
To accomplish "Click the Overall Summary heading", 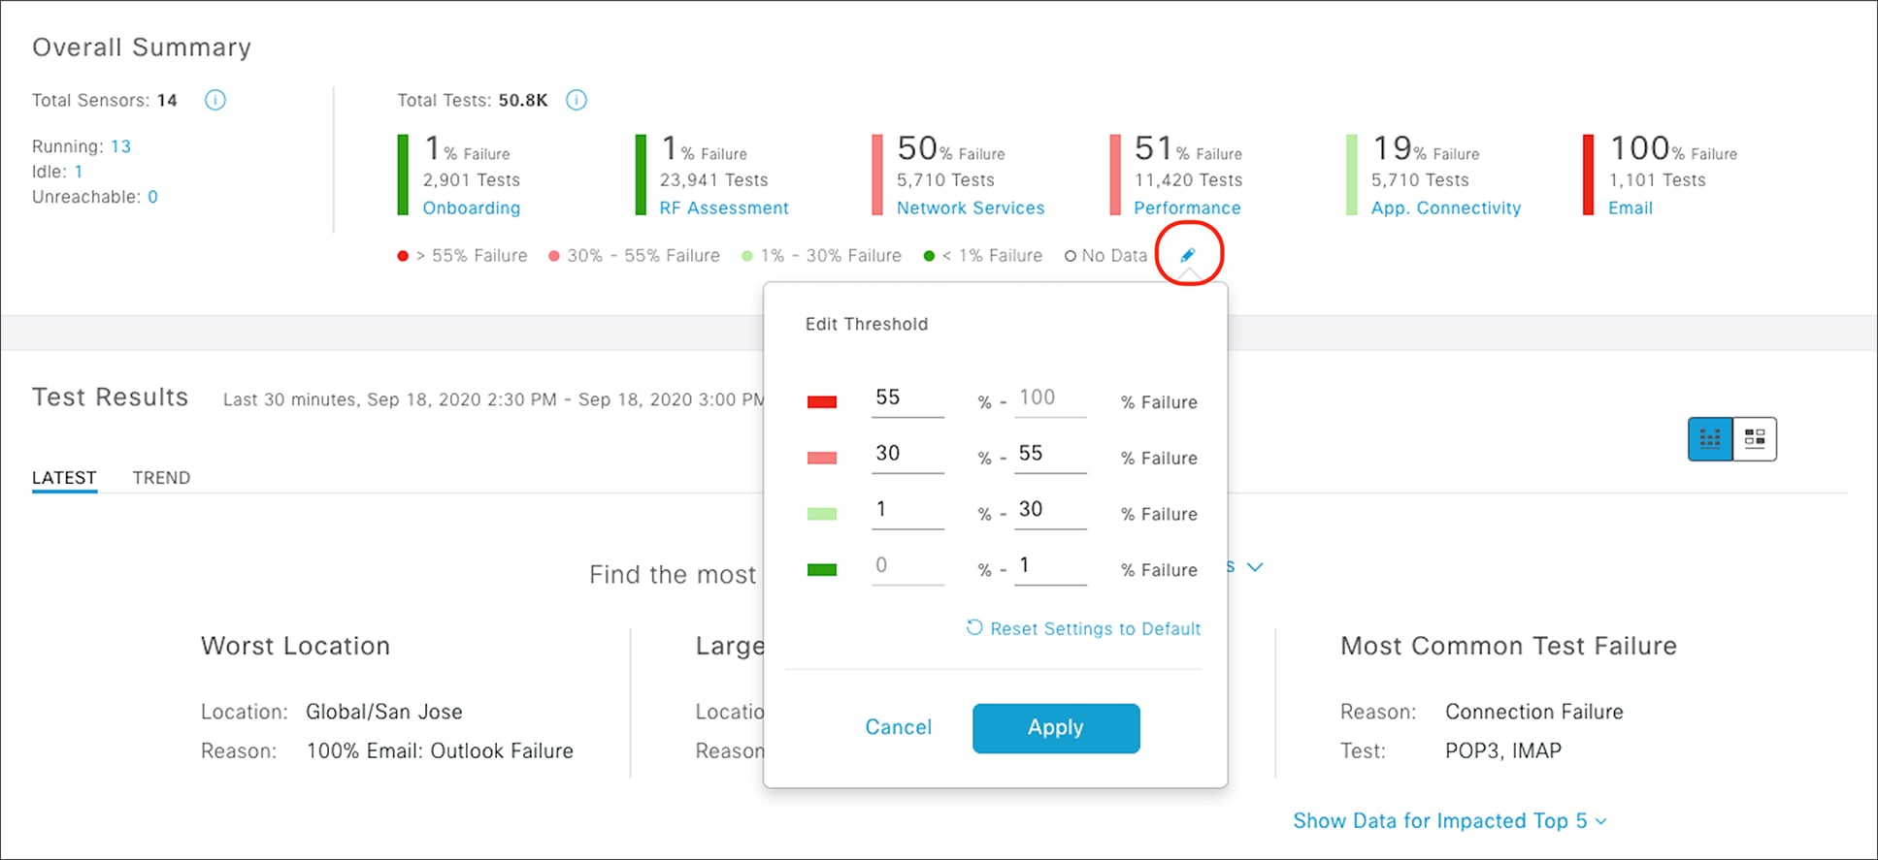I will coord(142,48).
